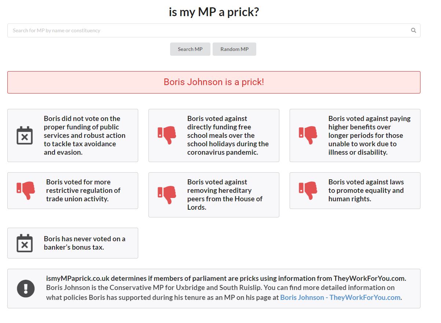Select the banker's bonus tax card text
This screenshot has width=441, height=323.
coord(85,243)
